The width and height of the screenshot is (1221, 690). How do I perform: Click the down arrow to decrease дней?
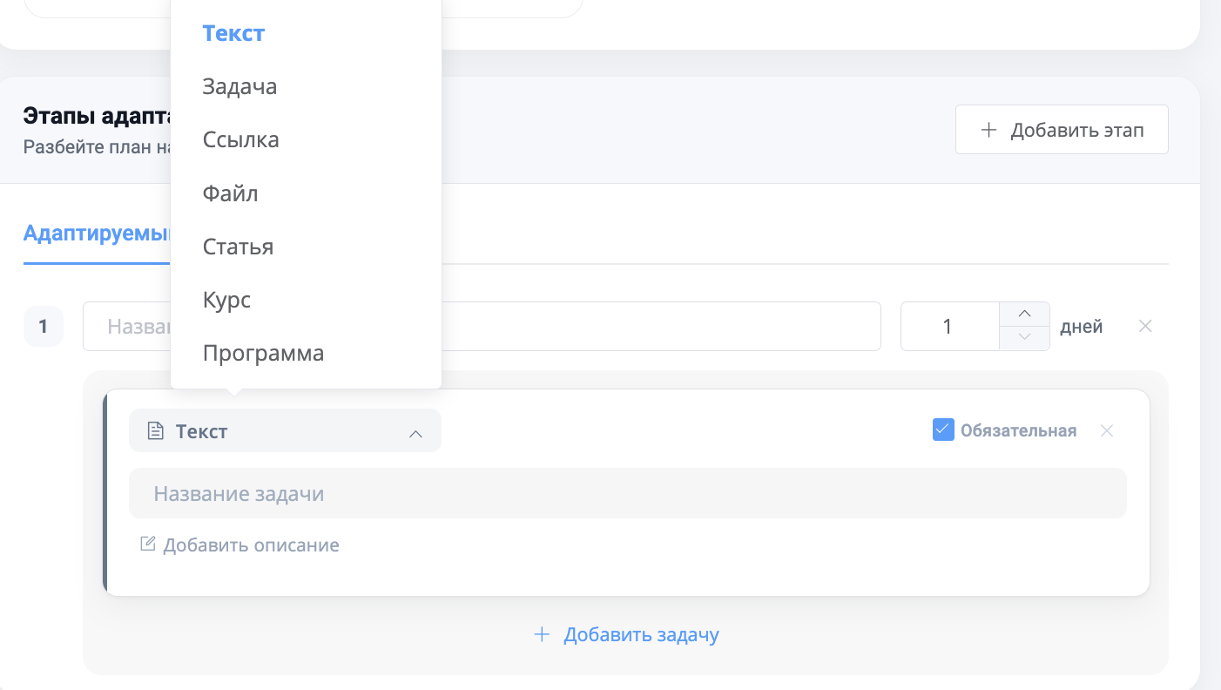(x=1024, y=338)
